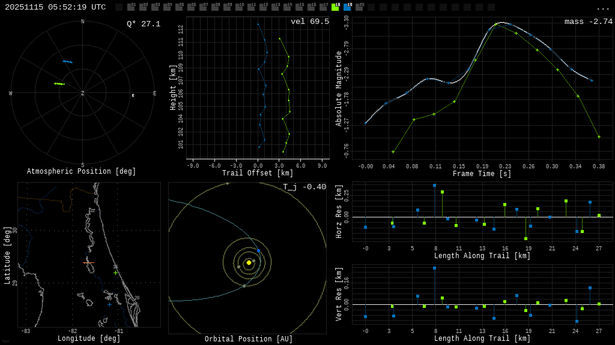Select station 14 box in top bar
Screen dimensions: 615x345
287,7
